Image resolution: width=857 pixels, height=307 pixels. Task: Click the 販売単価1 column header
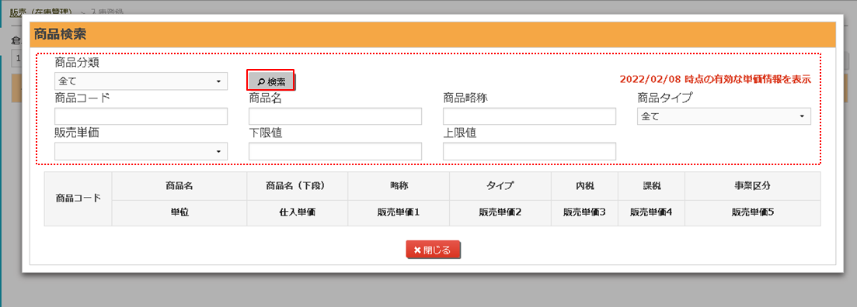pos(399,213)
